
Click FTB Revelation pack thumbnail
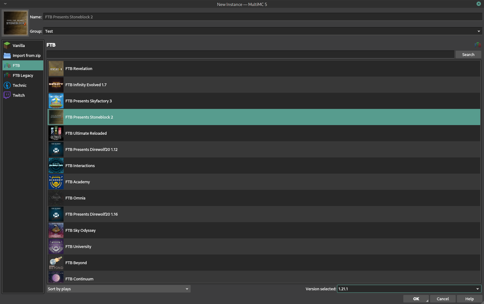coord(56,68)
